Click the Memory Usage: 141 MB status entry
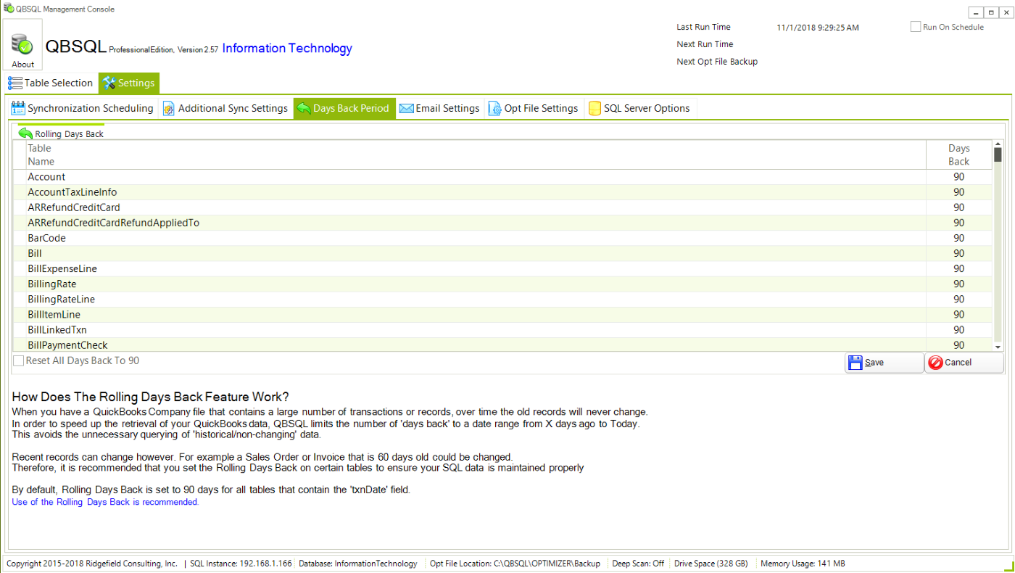Viewport: 1015px width, 573px height. pyautogui.click(x=803, y=564)
